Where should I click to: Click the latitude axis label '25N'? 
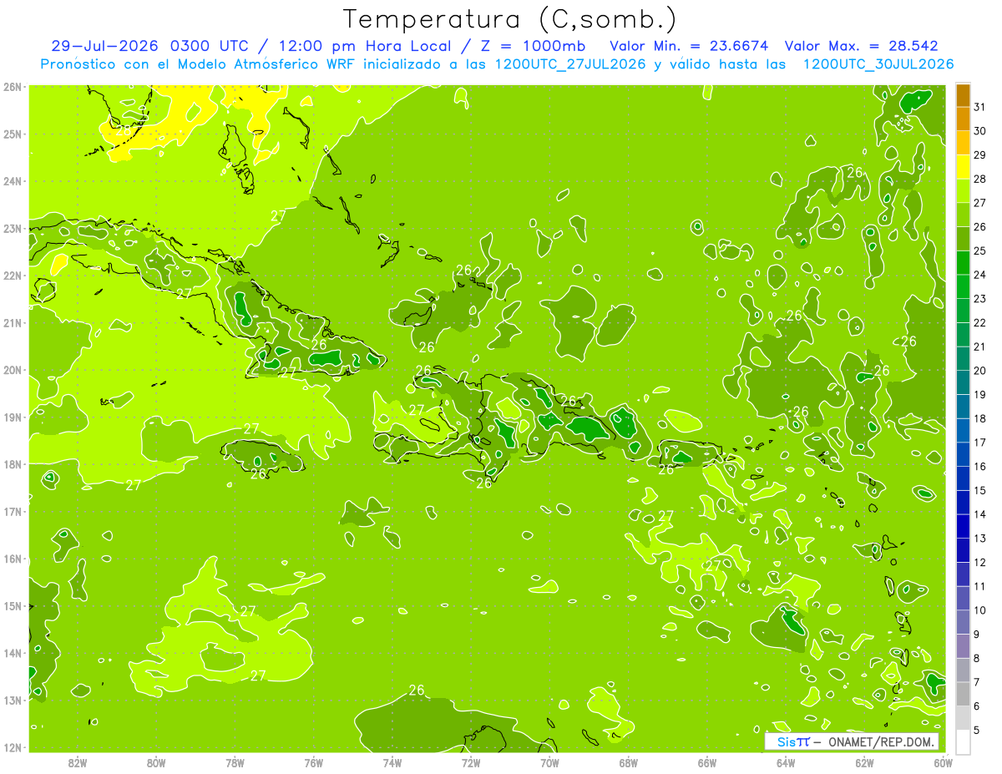pos(13,134)
